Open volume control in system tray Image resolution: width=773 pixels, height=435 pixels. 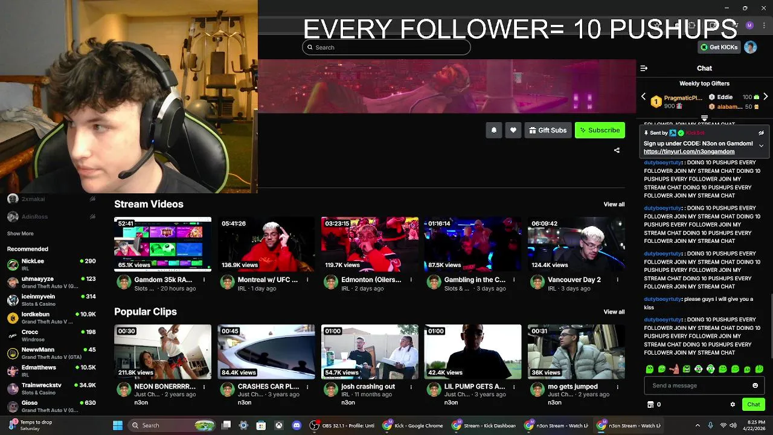coord(734,425)
